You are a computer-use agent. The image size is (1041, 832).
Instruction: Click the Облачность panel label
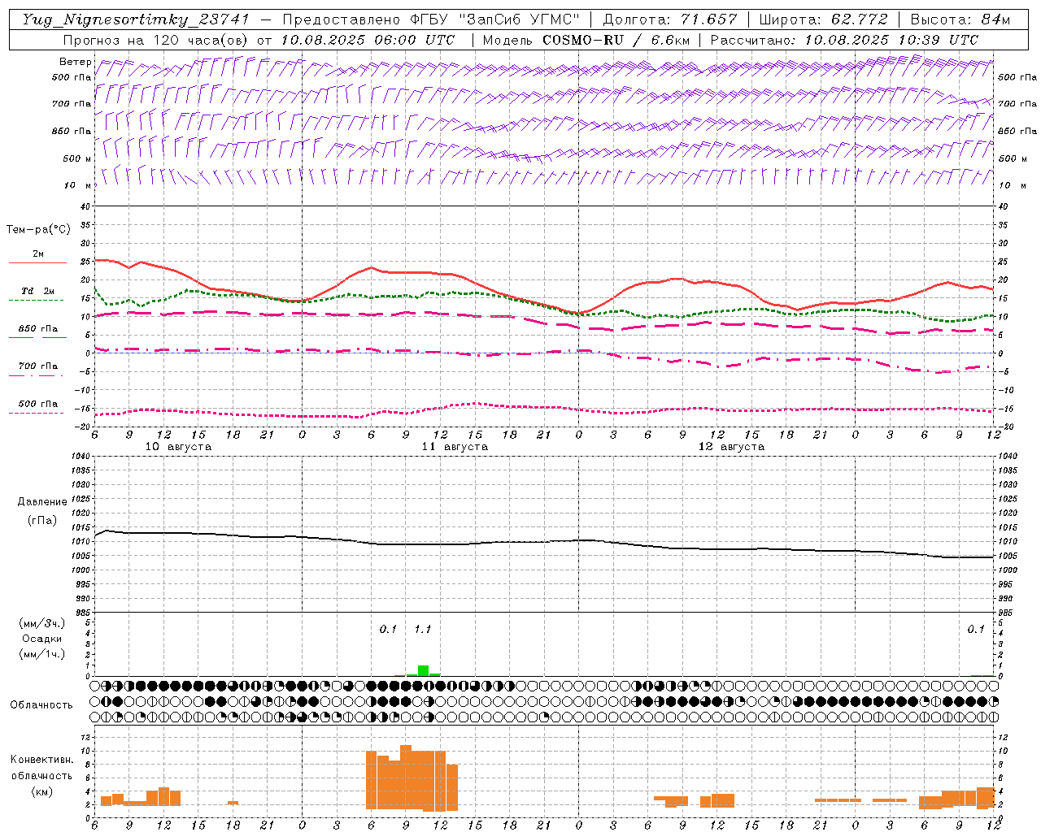(41, 705)
